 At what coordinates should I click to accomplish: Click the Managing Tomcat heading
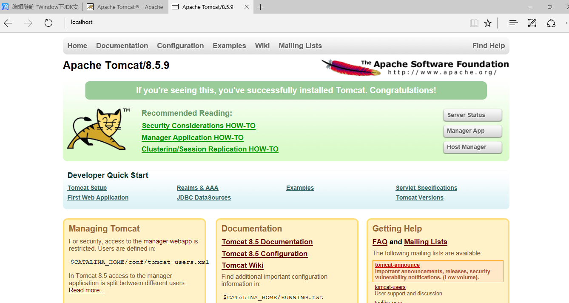tap(104, 229)
